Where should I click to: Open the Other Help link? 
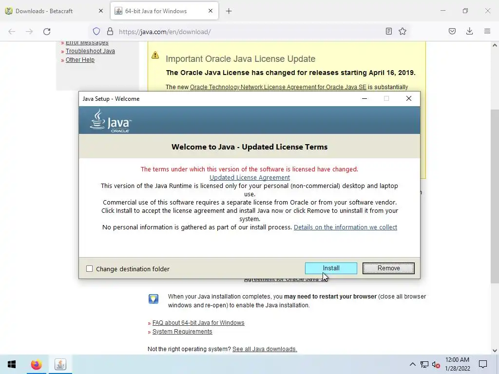pyautogui.click(x=80, y=60)
